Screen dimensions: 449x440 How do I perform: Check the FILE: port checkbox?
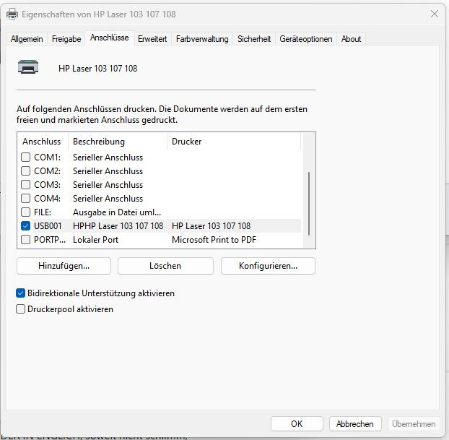(26, 212)
